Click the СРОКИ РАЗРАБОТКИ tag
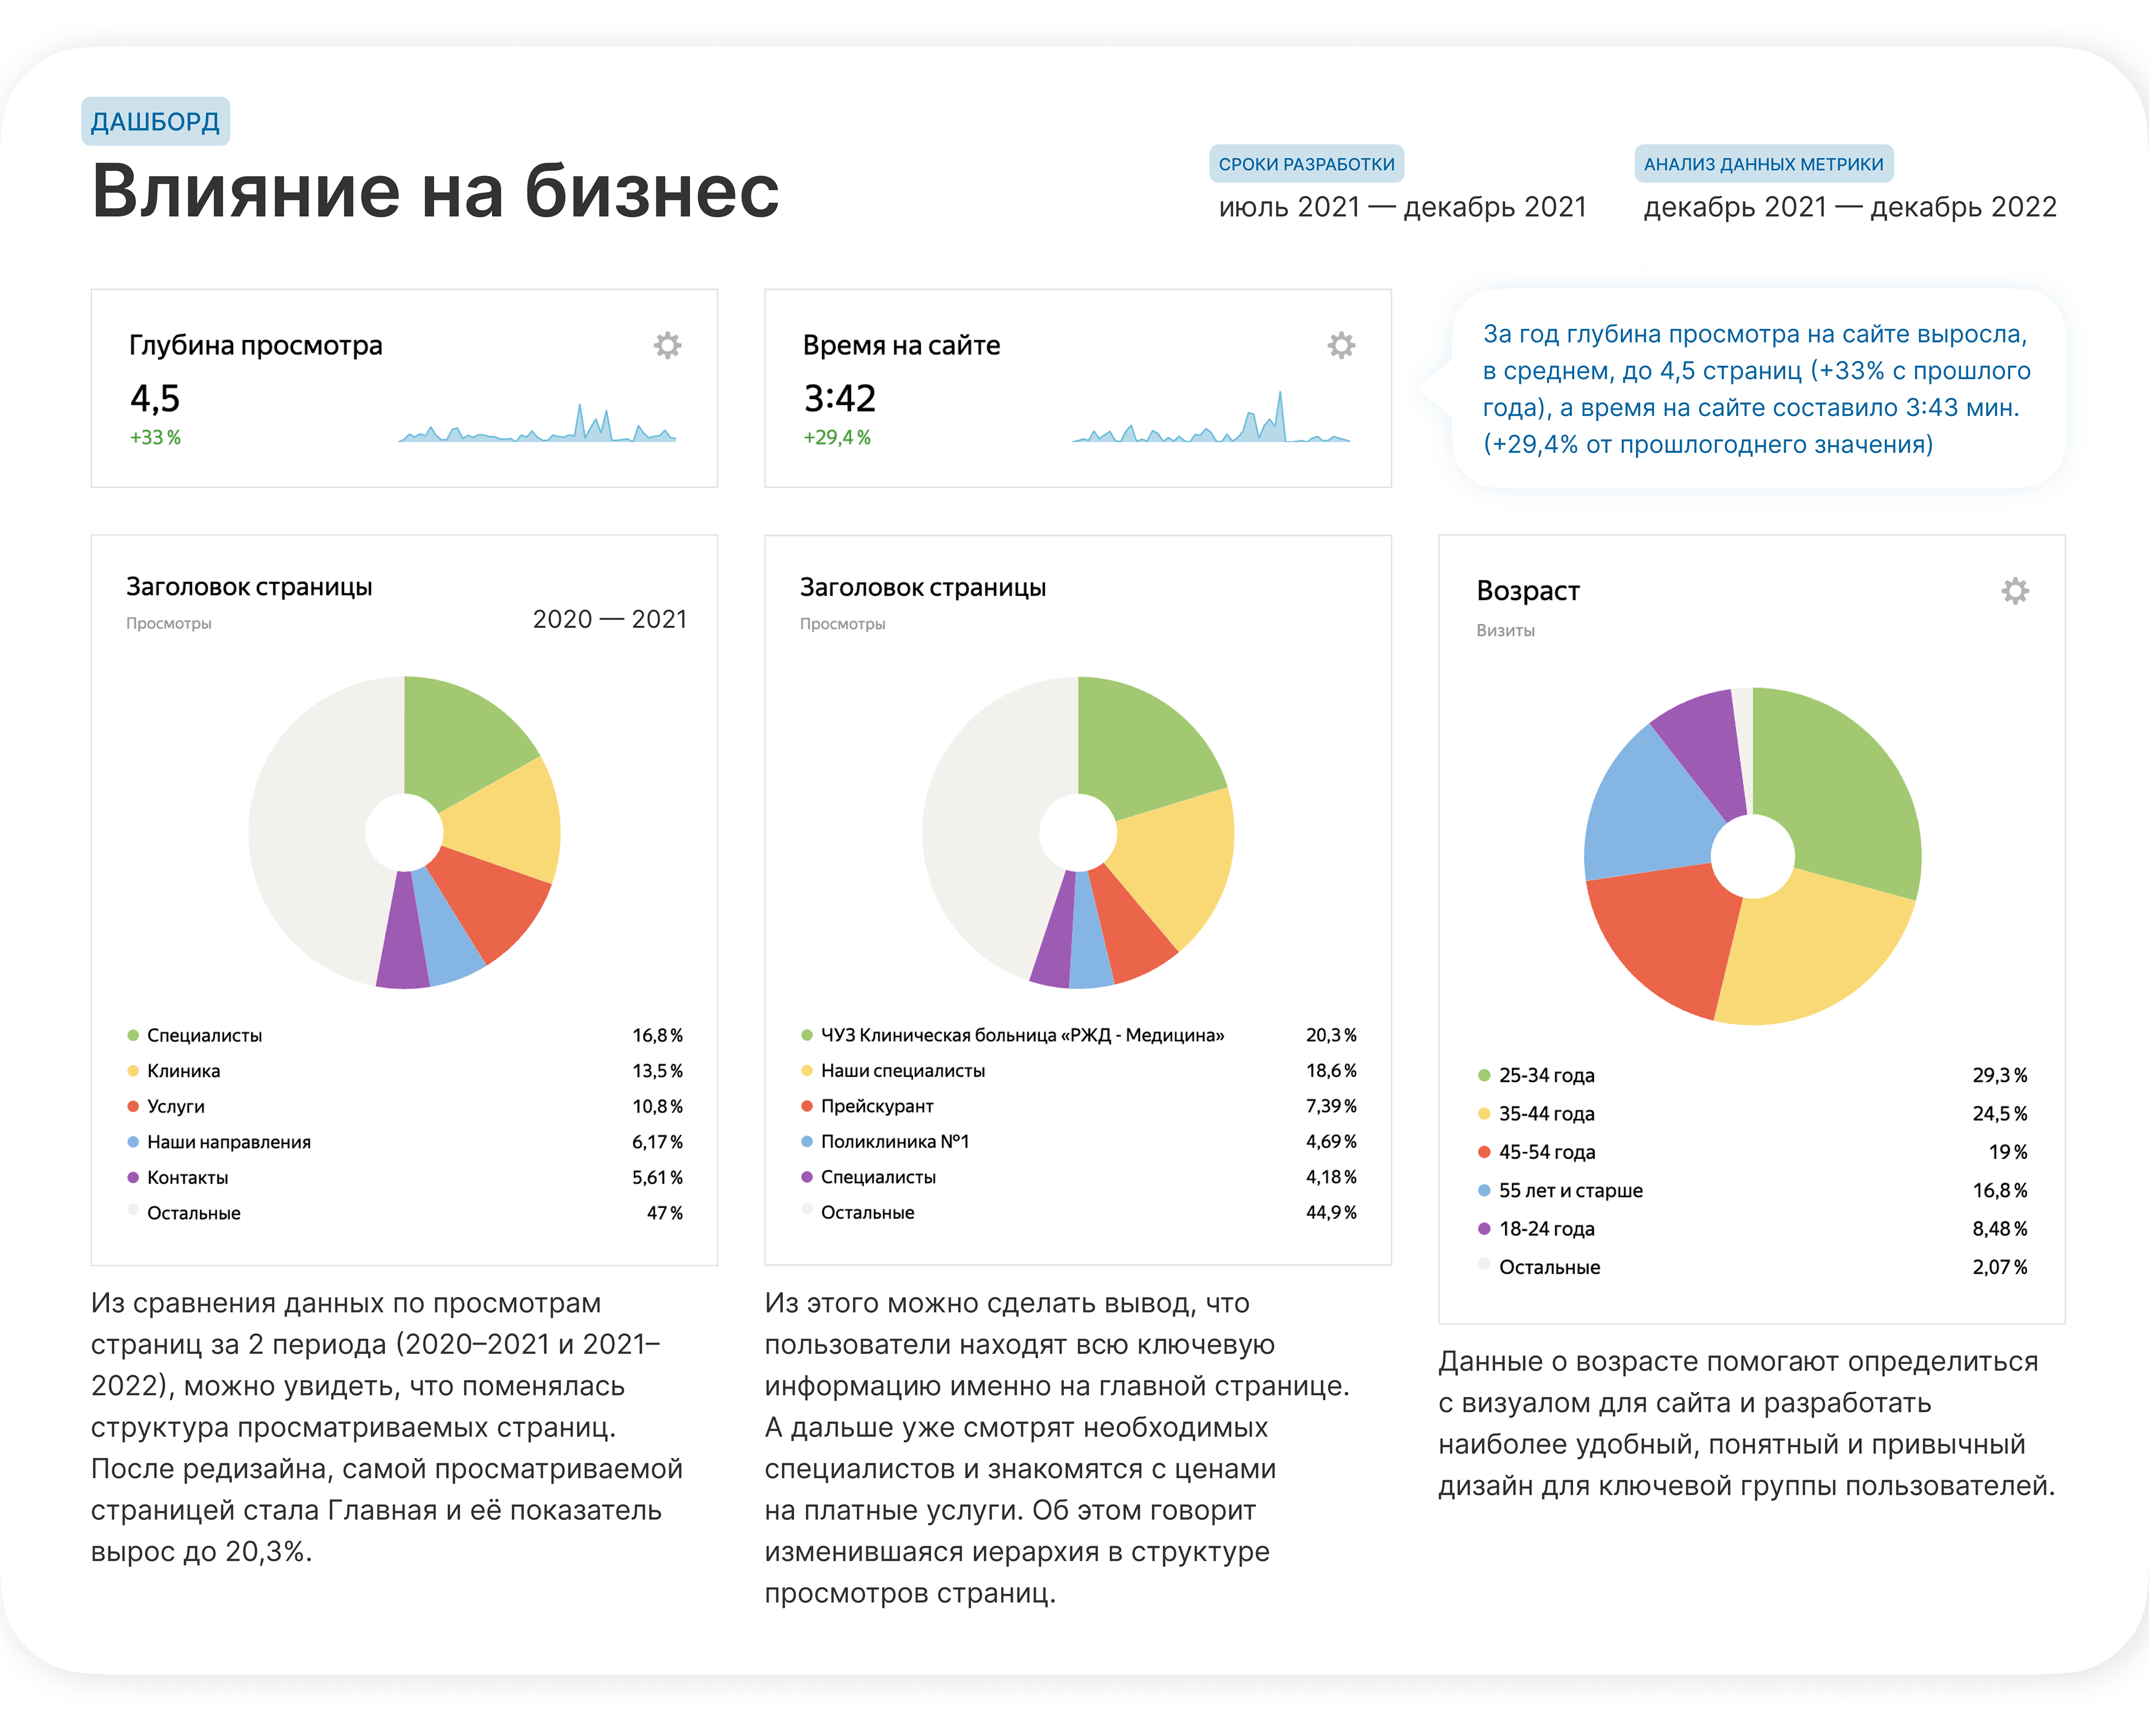 coord(1306,164)
